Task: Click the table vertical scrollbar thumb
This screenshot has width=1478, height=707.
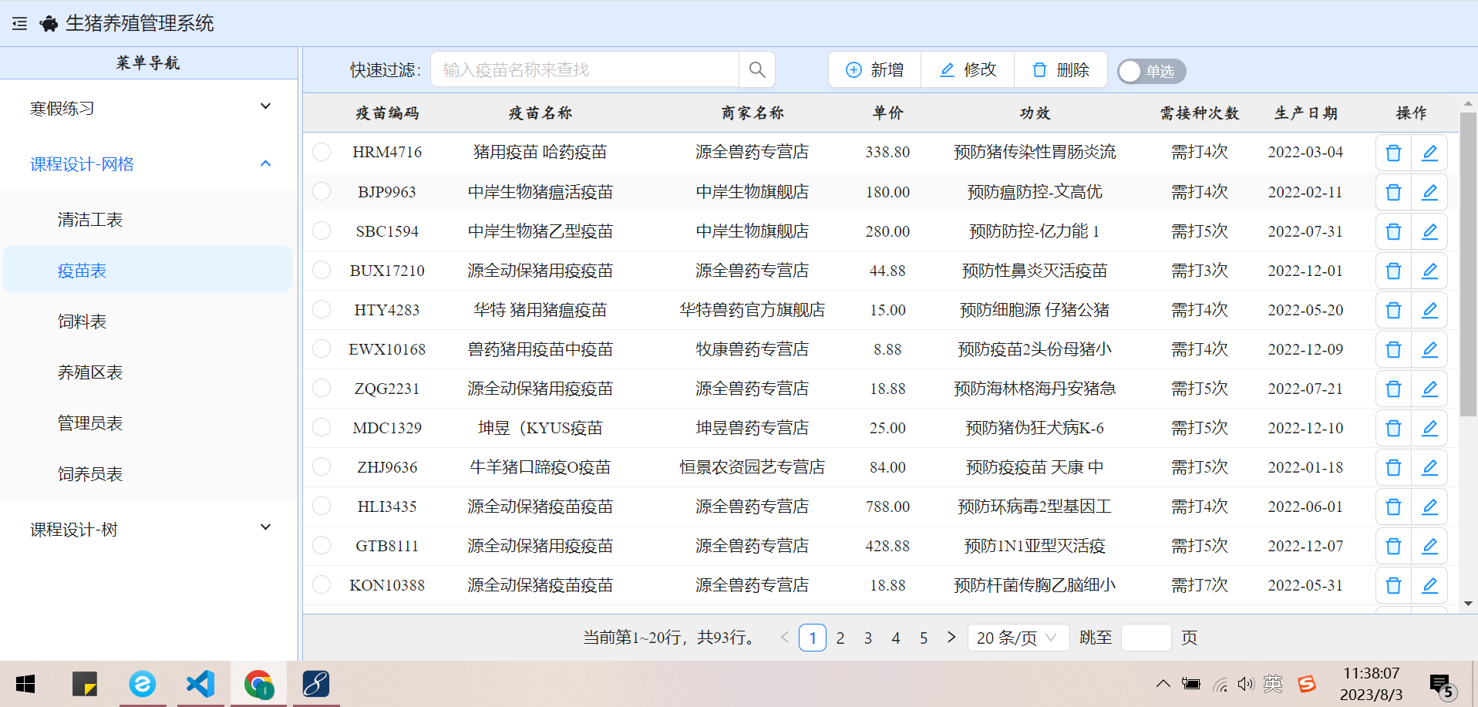Action: pyautogui.click(x=1468, y=264)
